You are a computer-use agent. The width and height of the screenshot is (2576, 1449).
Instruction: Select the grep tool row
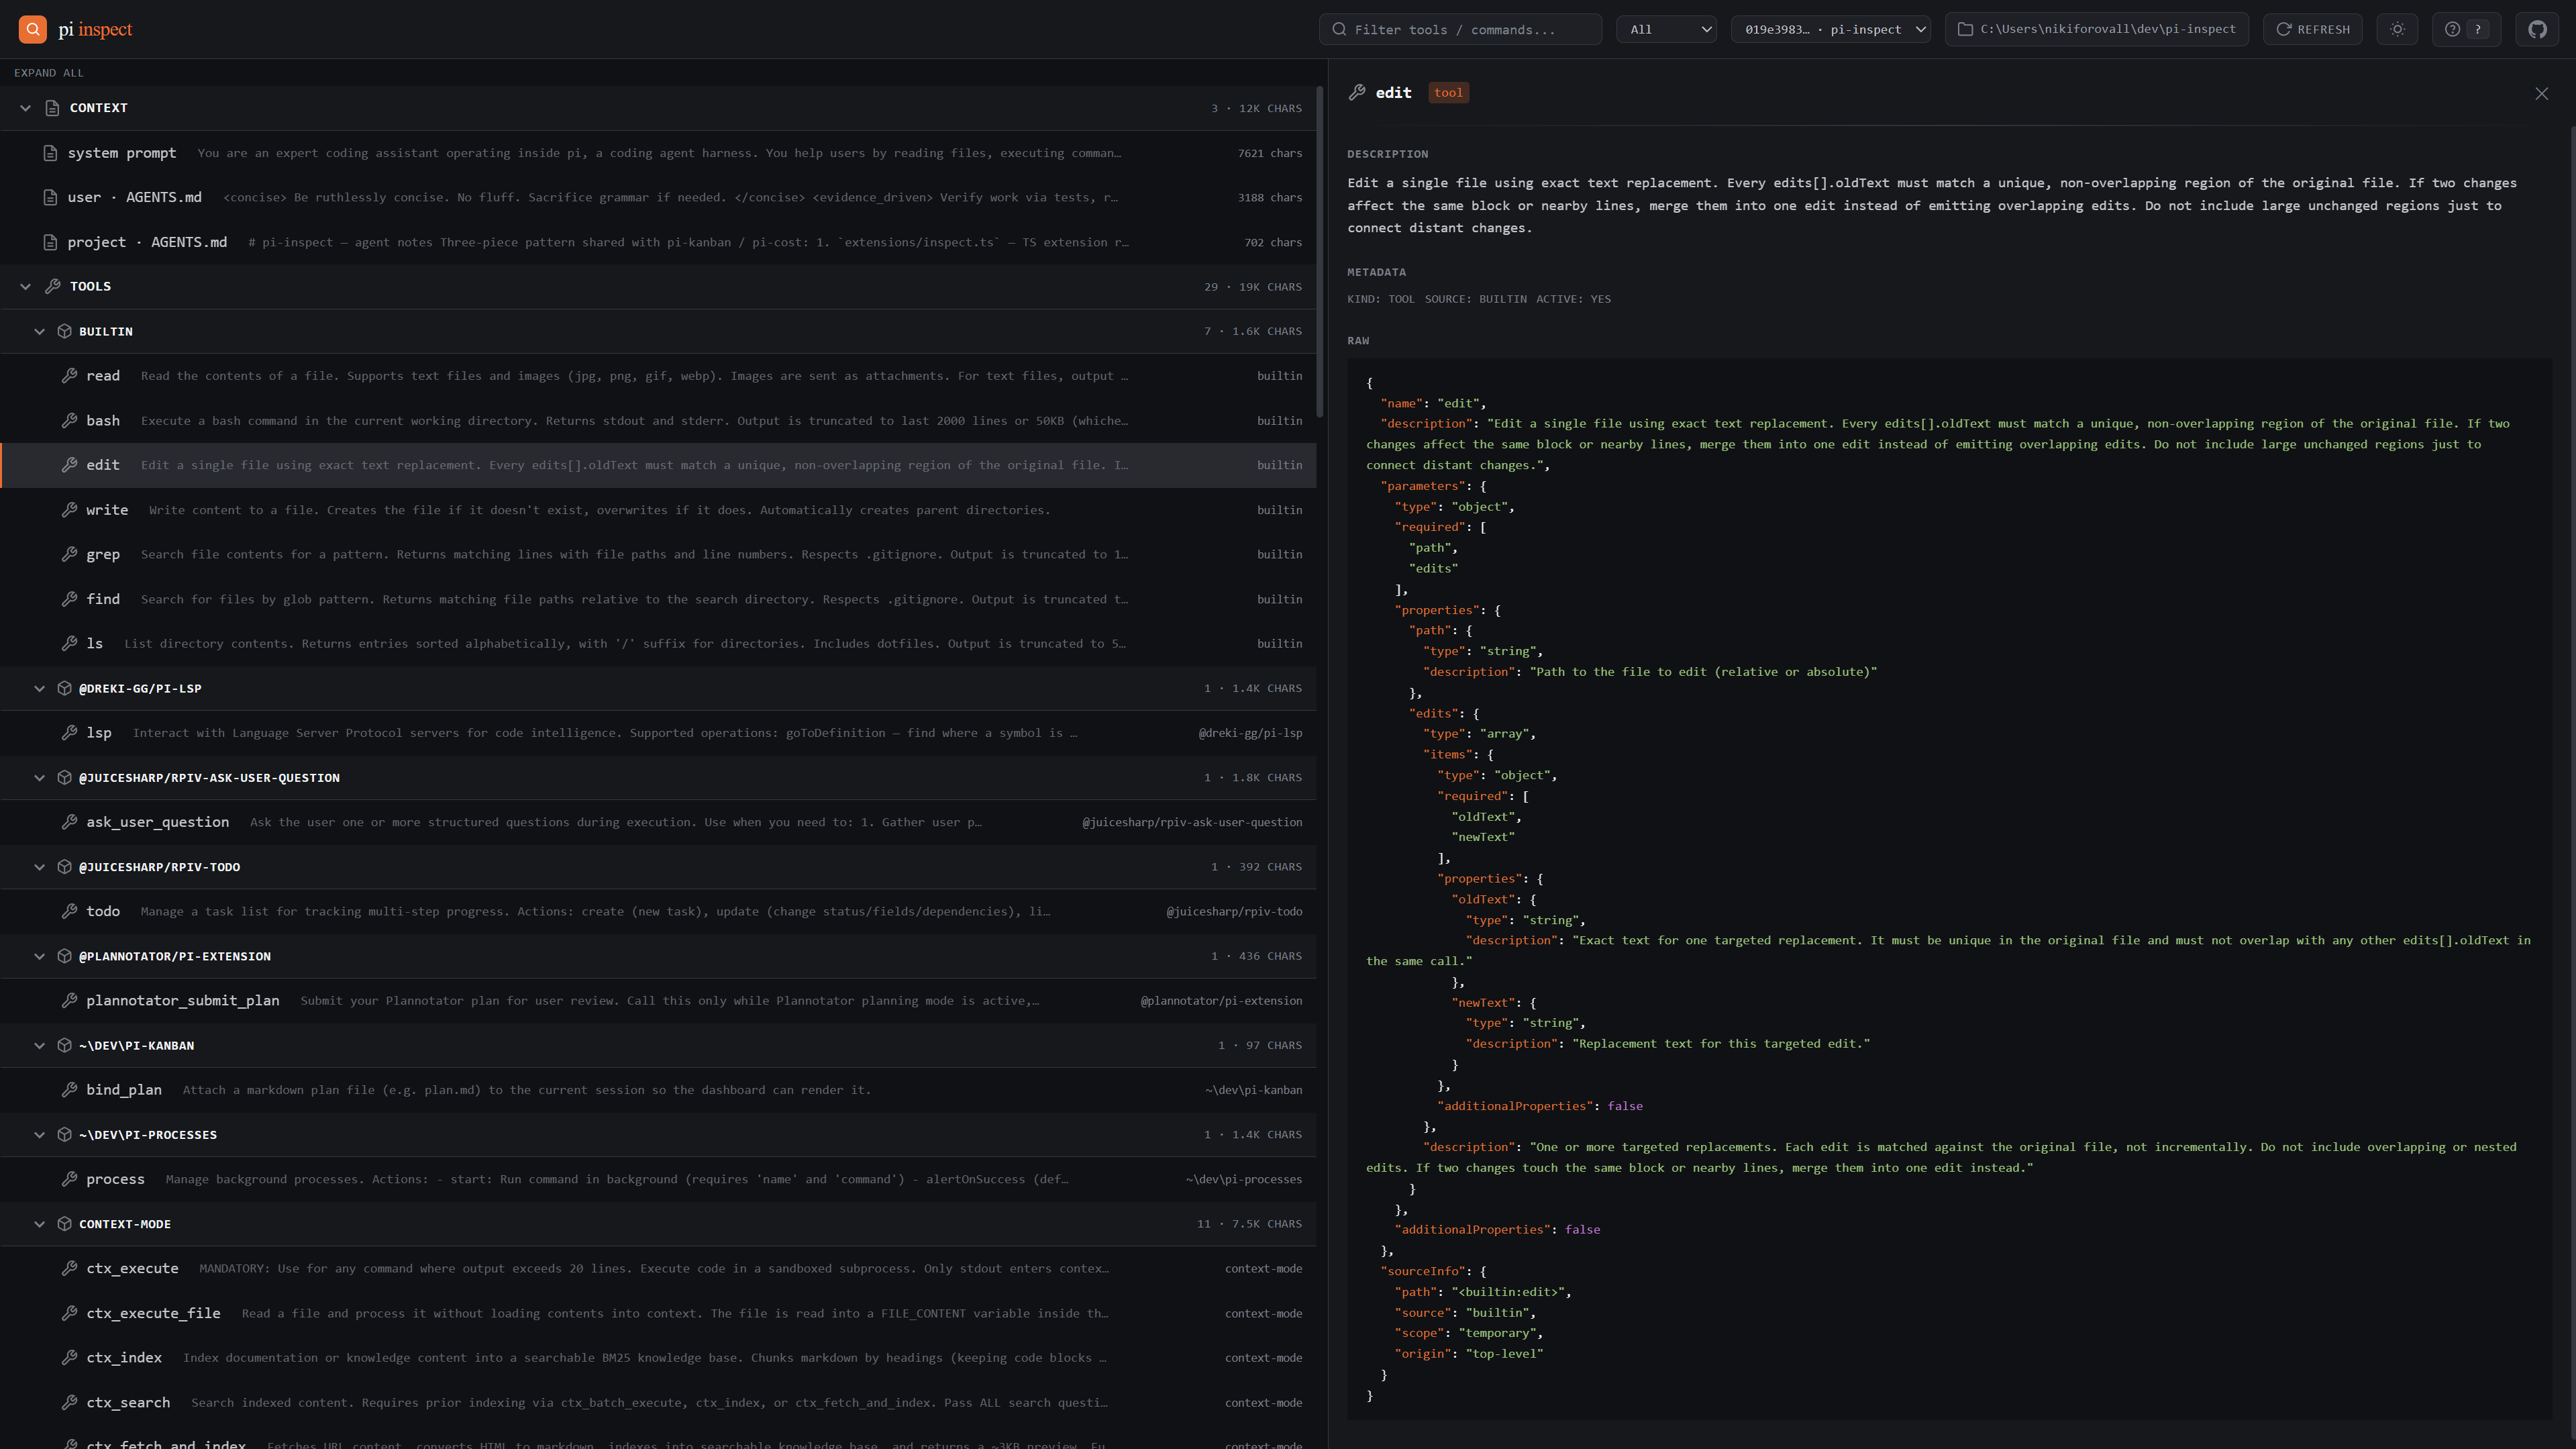(658, 555)
